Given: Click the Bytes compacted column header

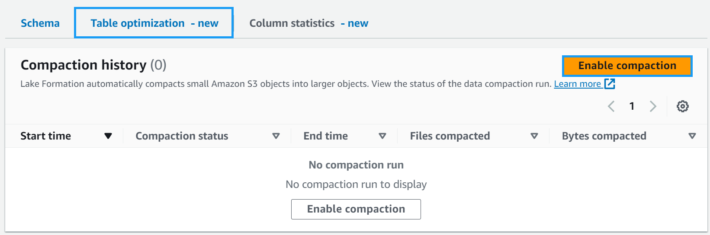Looking at the screenshot, I should [x=604, y=136].
